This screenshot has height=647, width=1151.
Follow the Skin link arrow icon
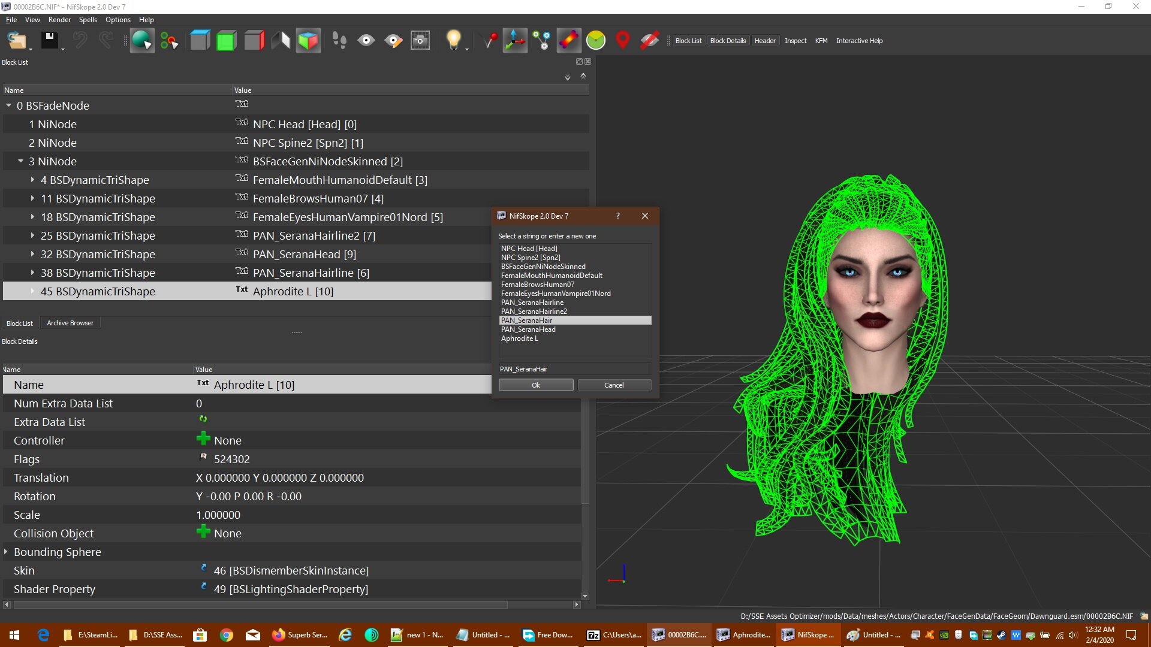point(203,568)
